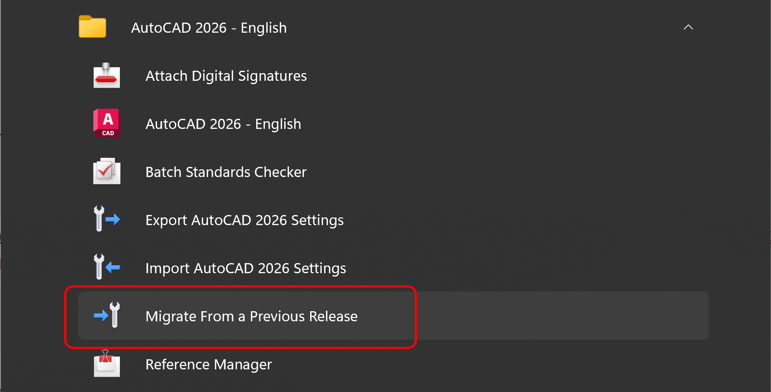
Task: Open Reference Manager label
Action: click(209, 365)
